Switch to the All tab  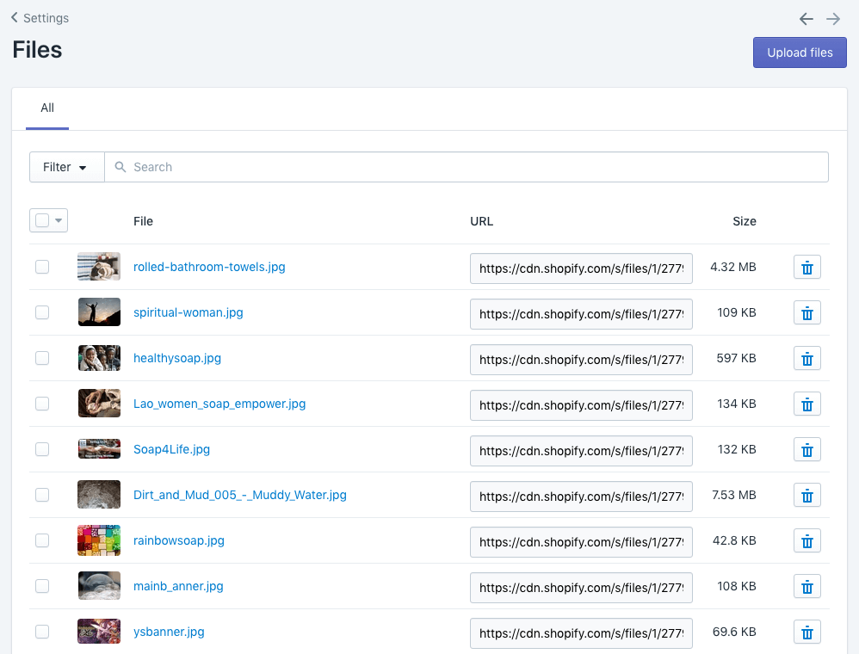[47, 108]
